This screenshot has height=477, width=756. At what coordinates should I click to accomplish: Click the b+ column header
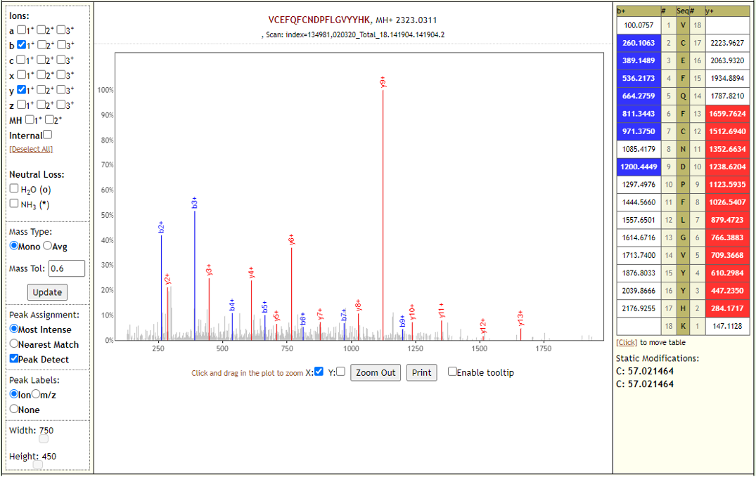639,11
